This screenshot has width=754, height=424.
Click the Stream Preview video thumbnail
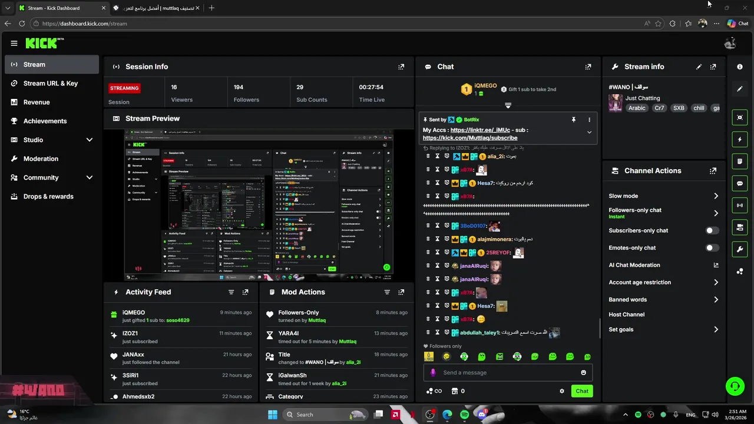click(x=259, y=206)
